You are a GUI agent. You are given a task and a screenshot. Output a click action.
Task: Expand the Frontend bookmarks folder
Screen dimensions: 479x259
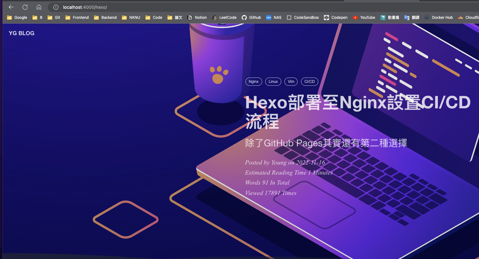coord(77,18)
